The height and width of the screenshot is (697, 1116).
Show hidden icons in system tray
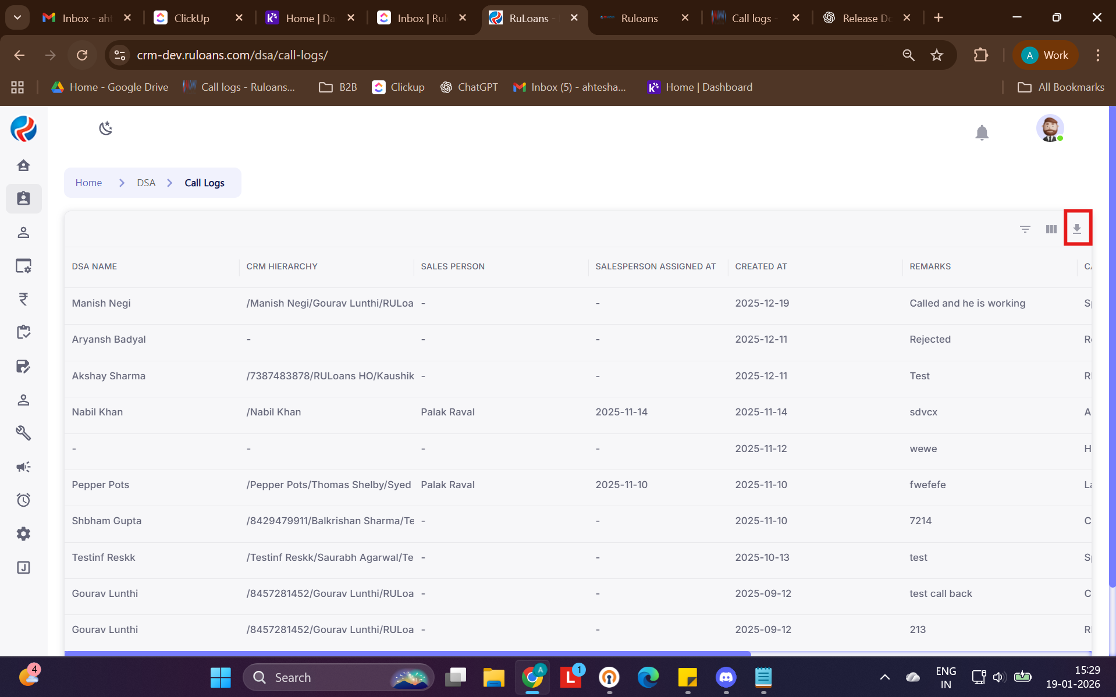click(884, 677)
